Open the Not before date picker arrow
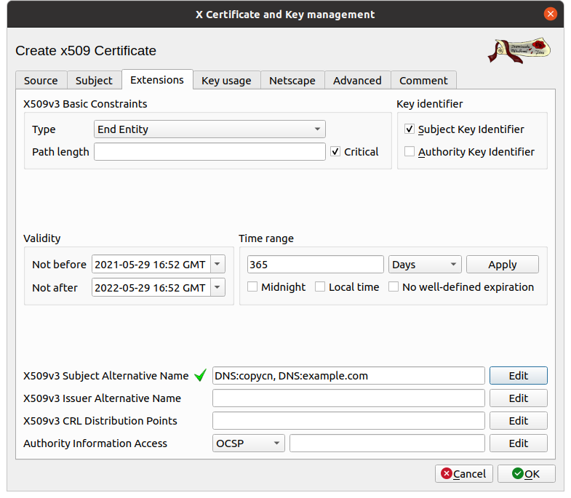This screenshot has width=571, height=498. pyautogui.click(x=217, y=265)
